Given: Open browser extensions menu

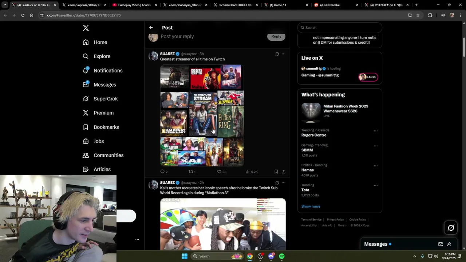Looking at the screenshot, I should 430,15.
